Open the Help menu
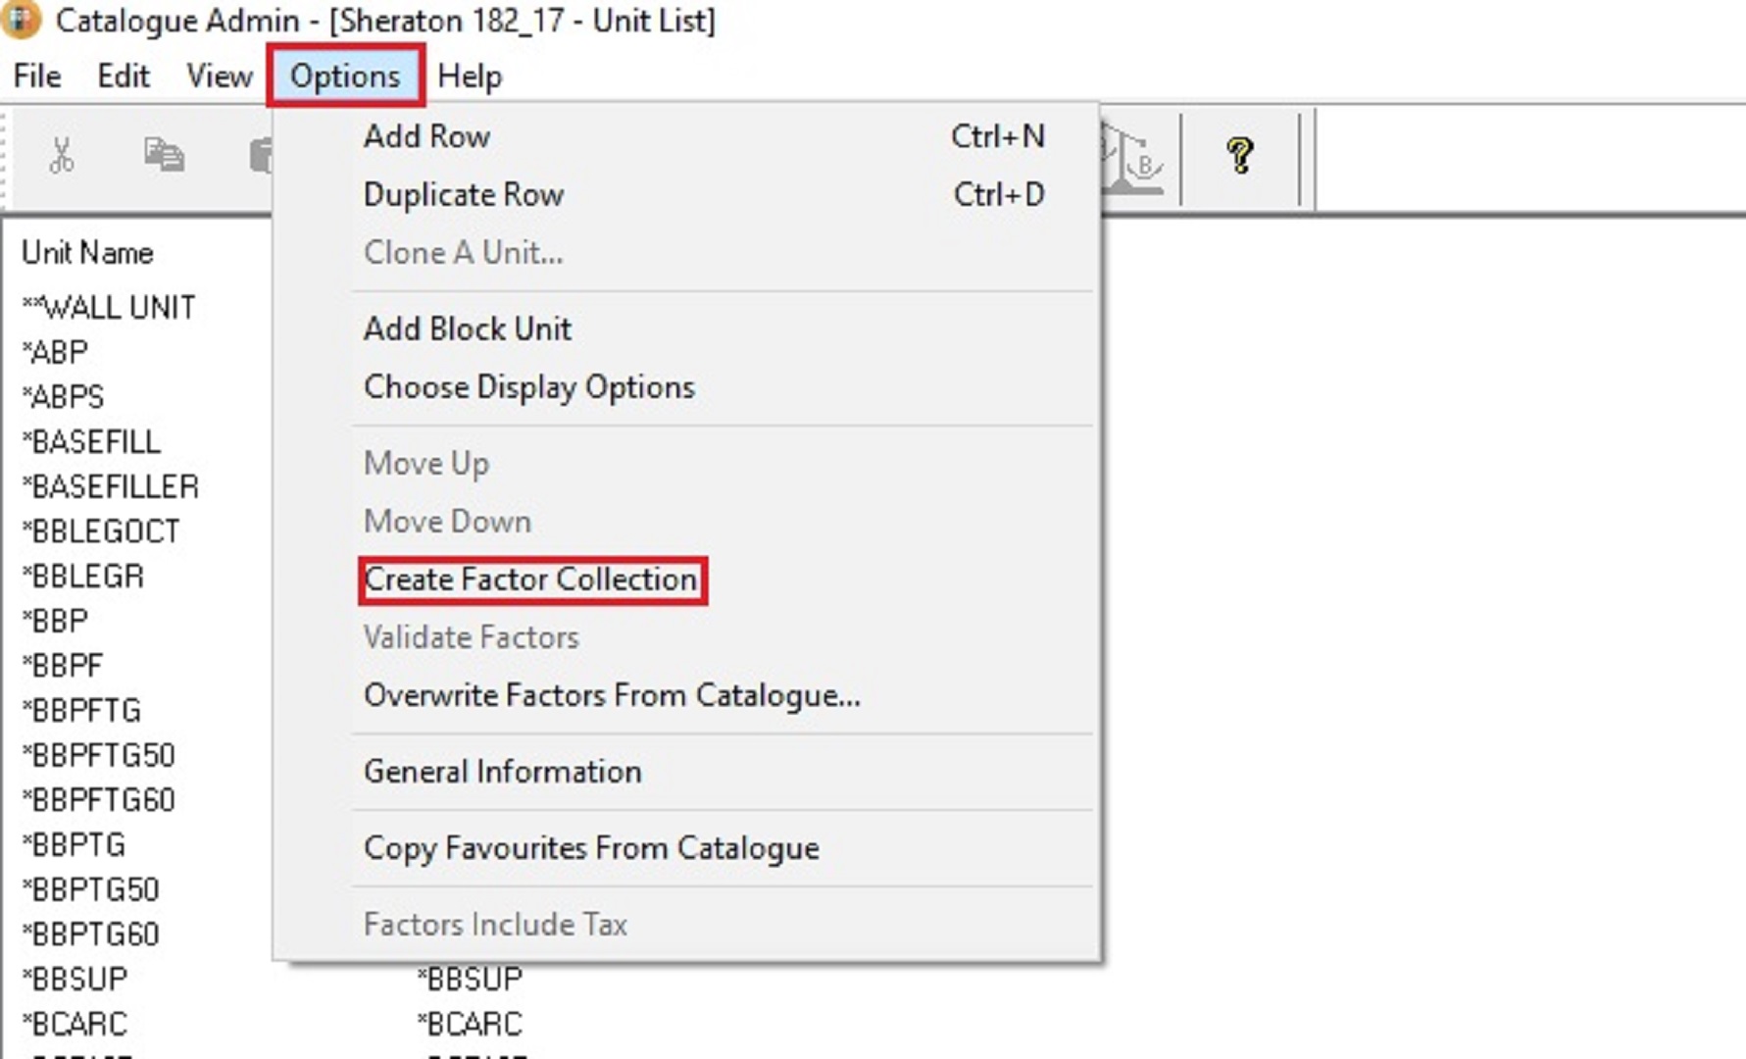This screenshot has height=1059, width=1746. point(470,76)
